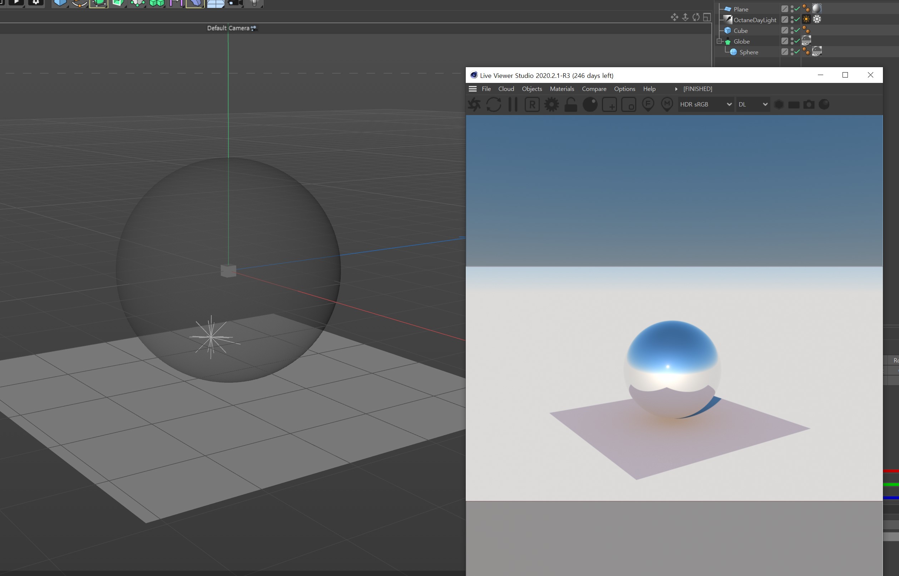This screenshot has width=899, height=576.
Task: Toggle the green enable check for Plane
Action: click(797, 9)
